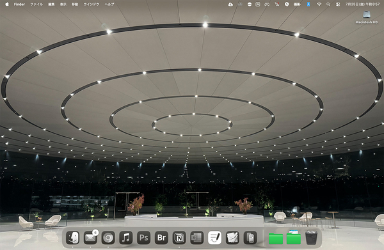Open the Apple menu

tap(7, 4)
